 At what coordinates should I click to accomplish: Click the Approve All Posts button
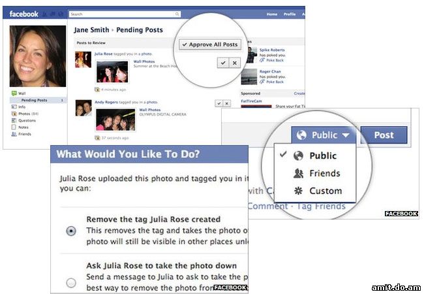210,44
